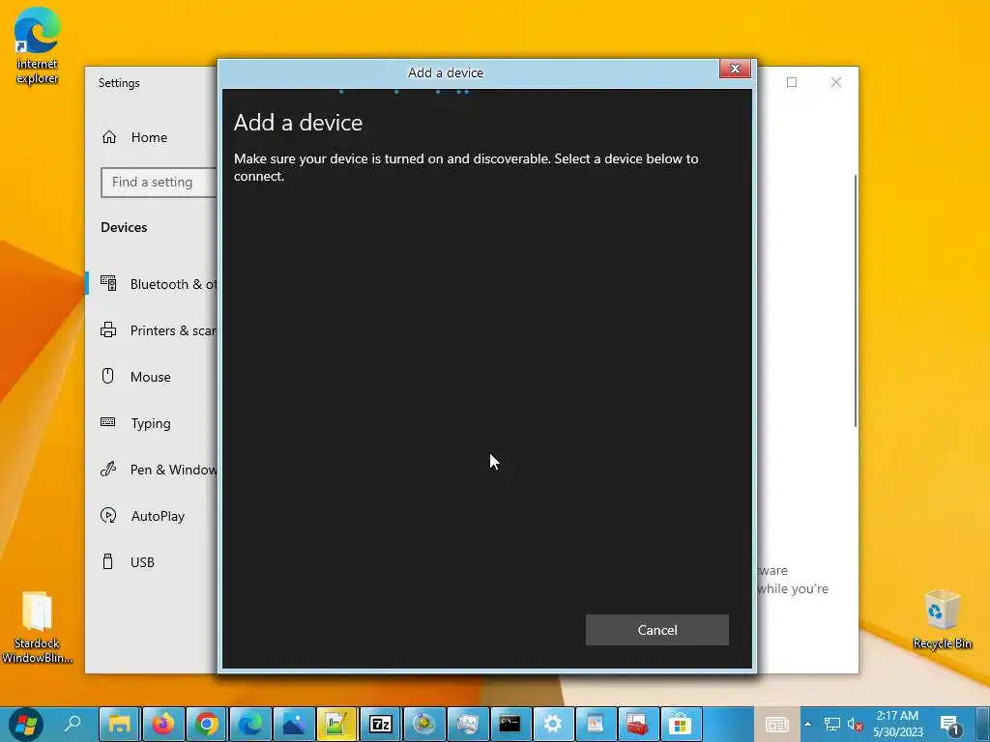
Task: Click the Bluetooth devices sidebar icon
Action: coord(108,284)
